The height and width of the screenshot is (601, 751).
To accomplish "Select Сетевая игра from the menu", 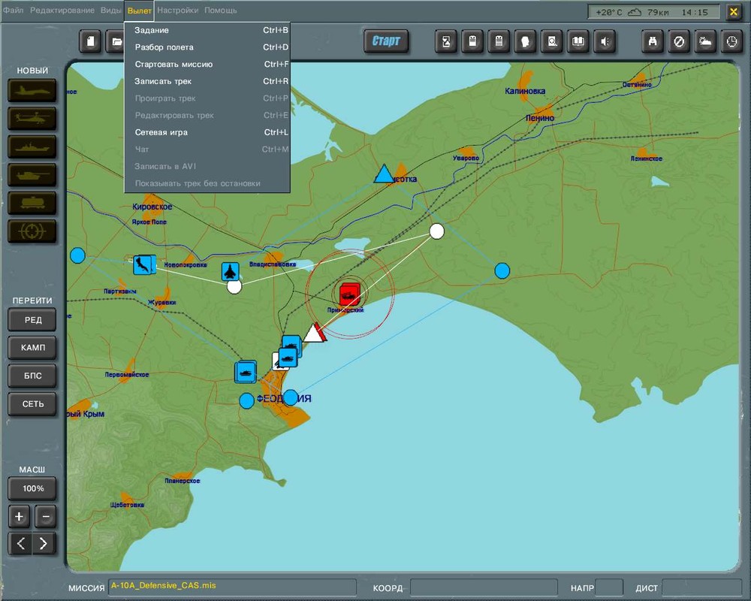I will 161,132.
